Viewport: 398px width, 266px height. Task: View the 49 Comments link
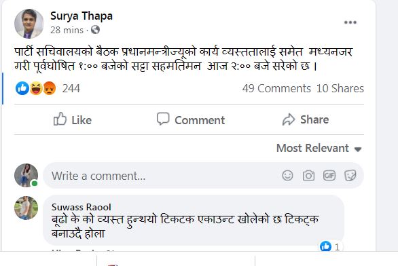tap(276, 88)
